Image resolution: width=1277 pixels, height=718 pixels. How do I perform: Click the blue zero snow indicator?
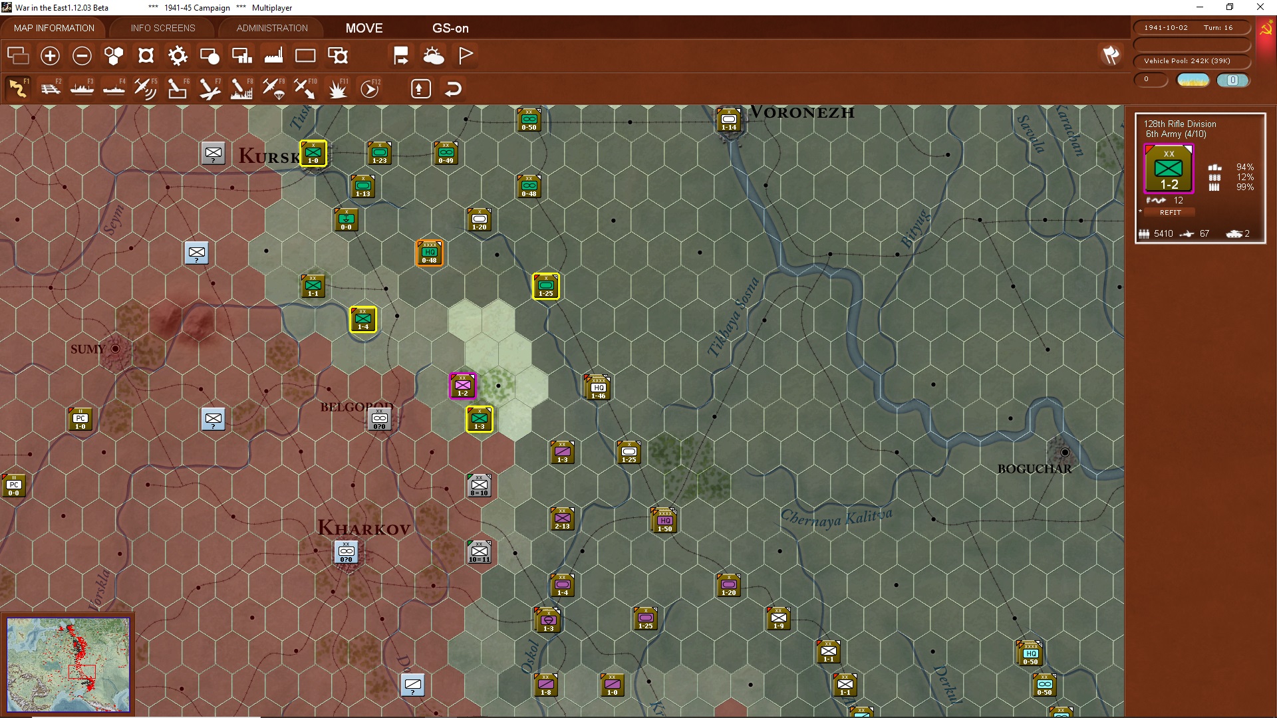point(1232,80)
